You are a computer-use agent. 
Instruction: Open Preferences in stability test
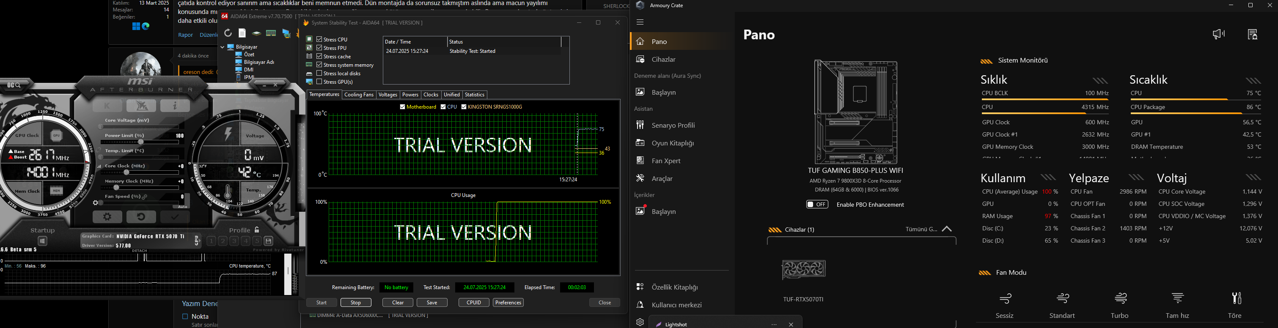(x=508, y=303)
